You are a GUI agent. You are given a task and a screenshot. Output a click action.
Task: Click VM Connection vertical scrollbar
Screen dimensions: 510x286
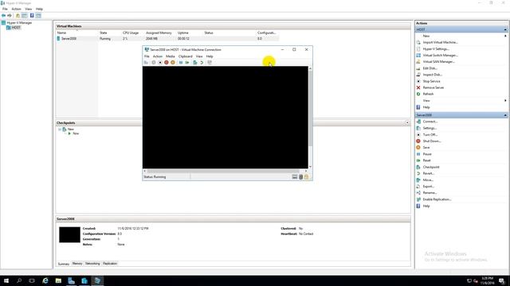point(310,118)
